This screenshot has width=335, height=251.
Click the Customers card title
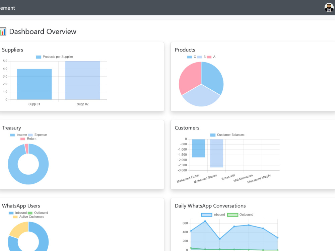[x=187, y=128]
